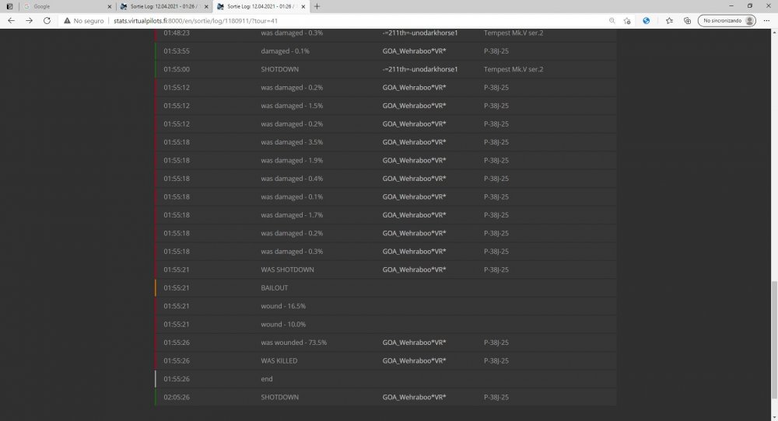Click the SHOTDOWN text at 01:55:00

(280, 69)
